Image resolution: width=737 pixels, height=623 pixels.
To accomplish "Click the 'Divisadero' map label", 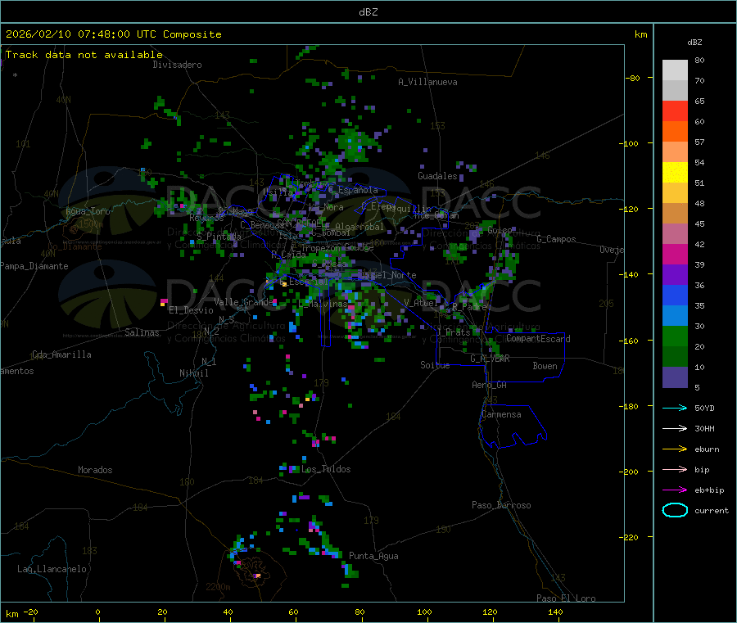I will pyautogui.click(x=177, y=65).
